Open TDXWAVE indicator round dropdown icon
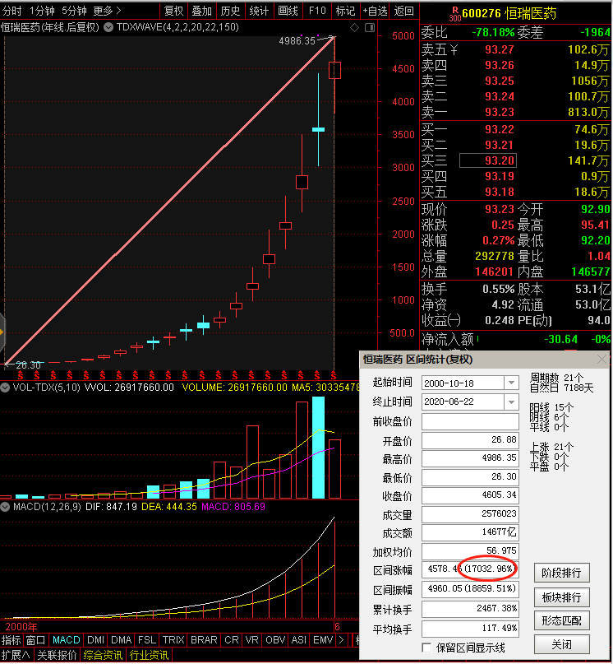Screen dimensions: 613x664 point(108,27)
